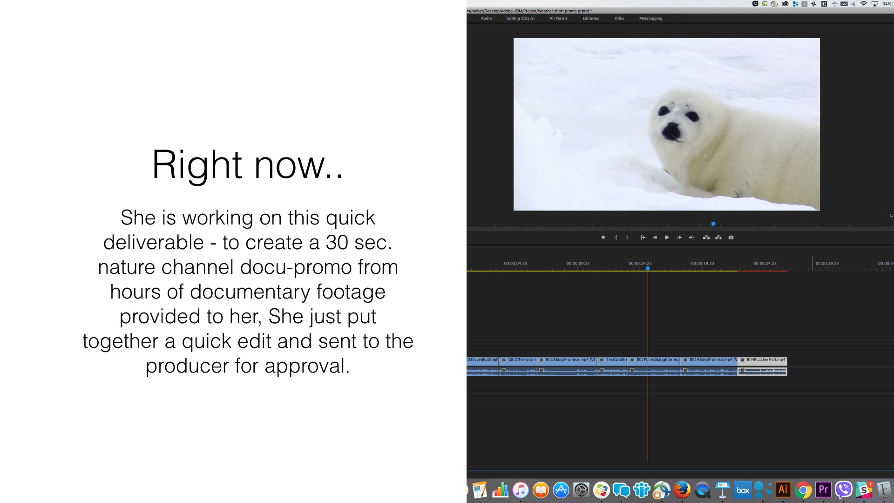Open the Libraries workspace tab

(590, 19)
